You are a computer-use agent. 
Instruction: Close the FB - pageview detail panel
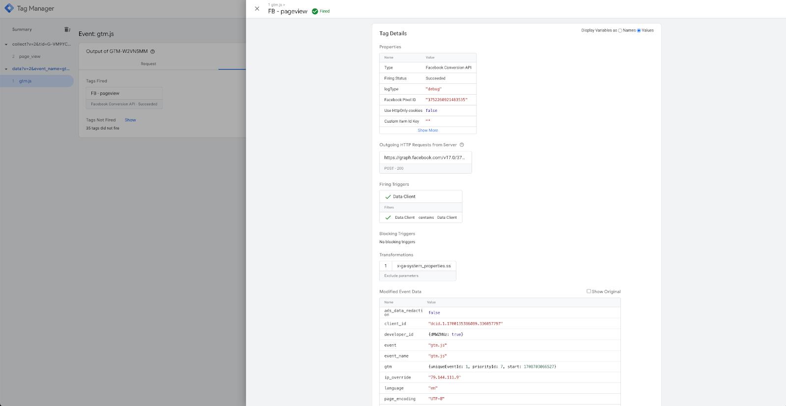point(257,8)
